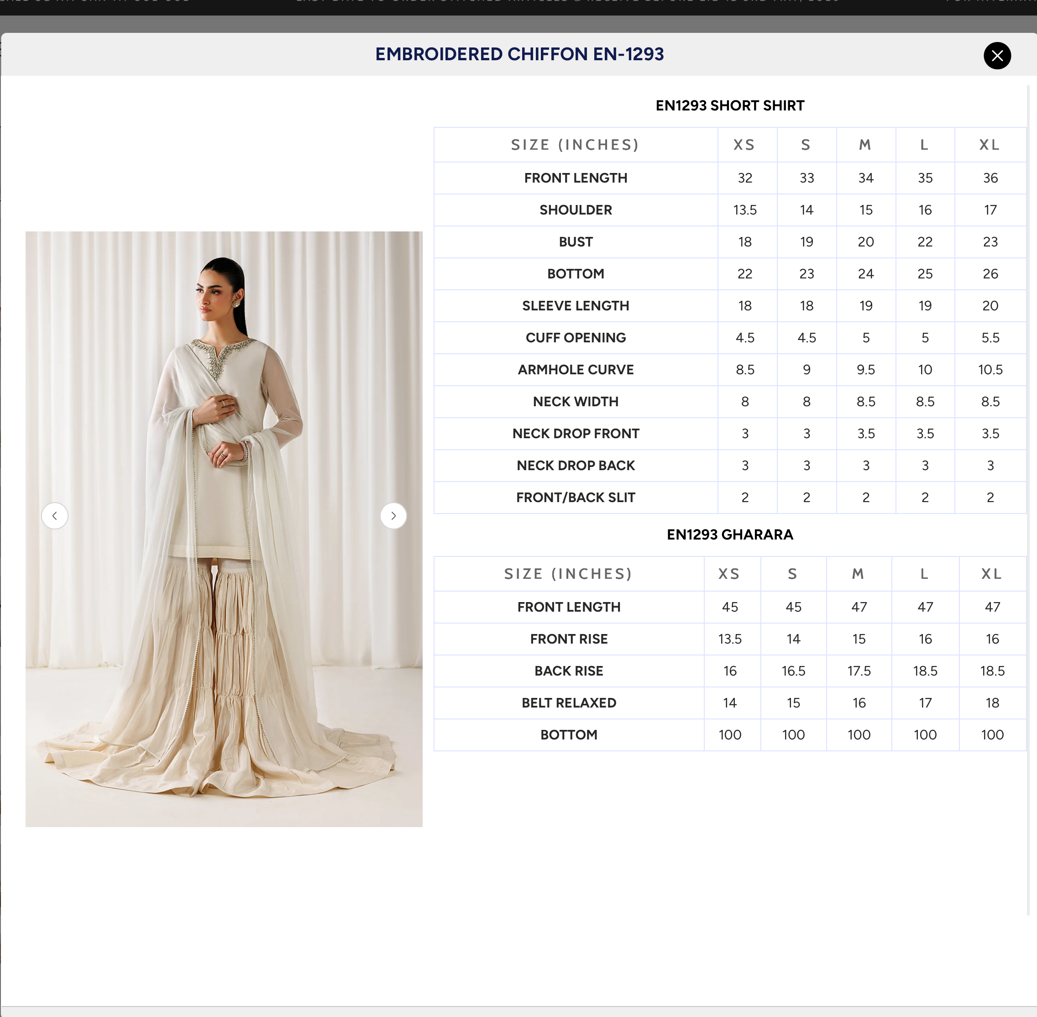Click the XL column header in shirt table
1037x1017 pixels.
pyautogui.click(x=990, y=145)
